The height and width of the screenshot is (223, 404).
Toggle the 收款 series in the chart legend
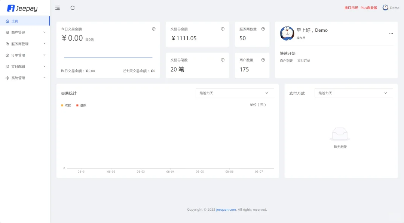(65, 105)
